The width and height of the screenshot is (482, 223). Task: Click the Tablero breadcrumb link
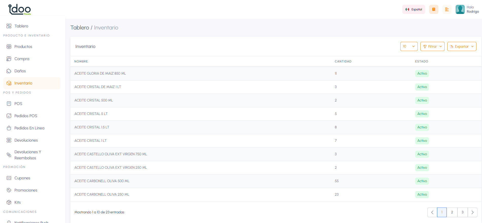pos(80,28)
